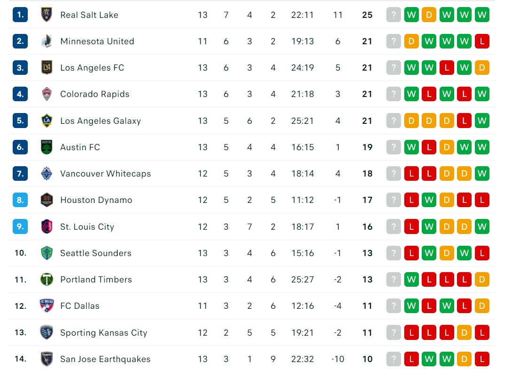Open the Los Angeles FC crest icon

[x=47, y=68]
